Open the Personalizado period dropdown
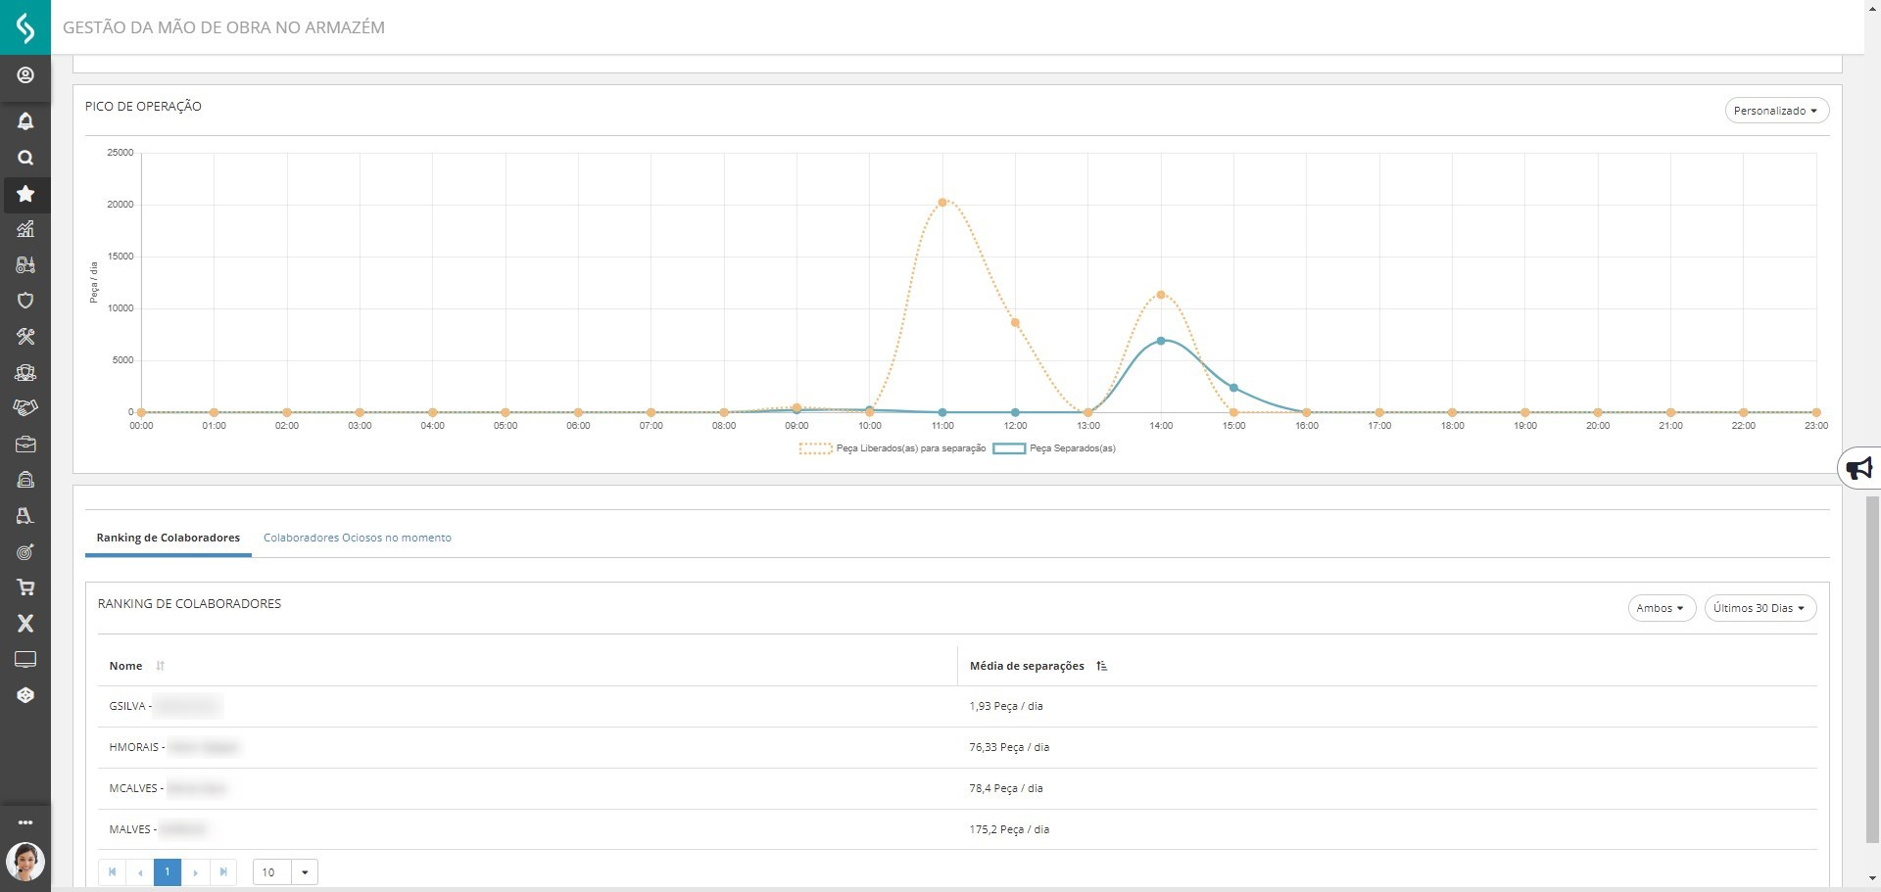1881x892 pixels. [1776, 111]
